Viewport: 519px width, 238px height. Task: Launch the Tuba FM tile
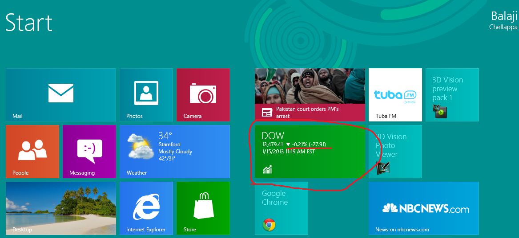pos(395,94)
